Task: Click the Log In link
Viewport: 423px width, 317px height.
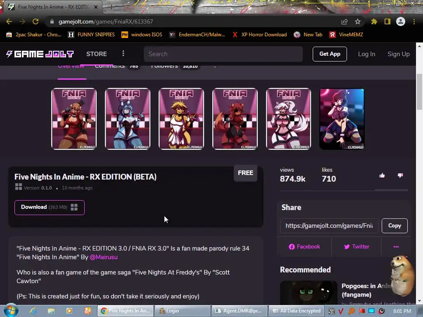Action: (366, 54)
